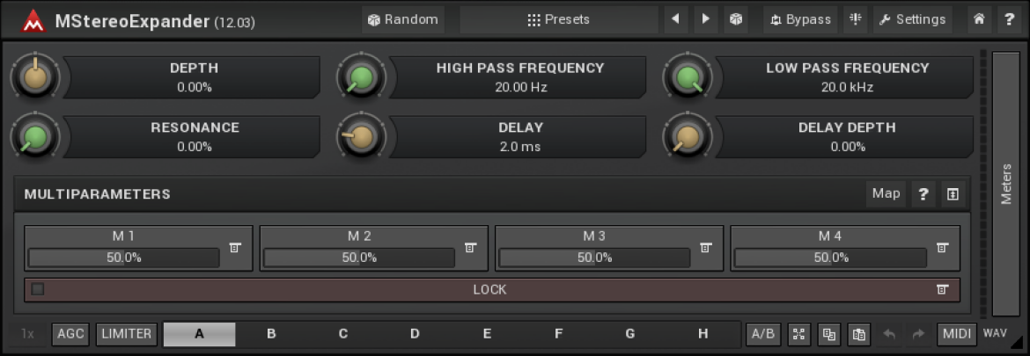The height and width of the screenshot is (356, 1030).
Task: Select preset slot G
Action: (630, 334)
